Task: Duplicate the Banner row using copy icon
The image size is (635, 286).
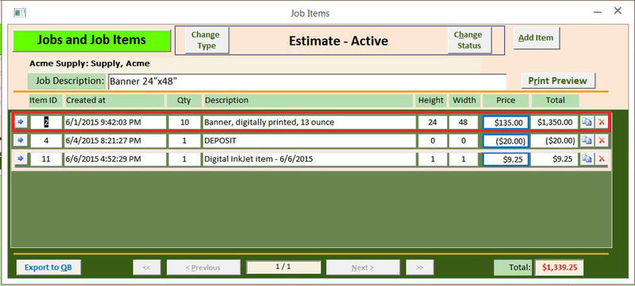Action: click(587, 122)
